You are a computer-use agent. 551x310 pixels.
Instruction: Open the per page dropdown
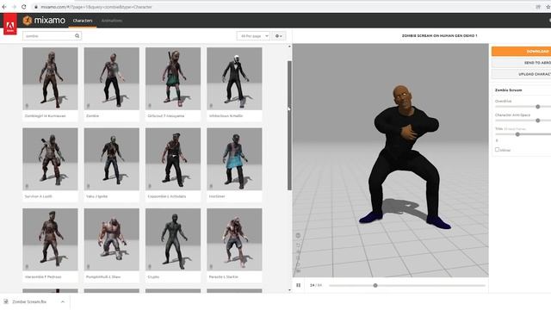tap(253, 36)
